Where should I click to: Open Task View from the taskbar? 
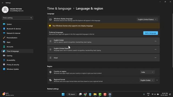point(80,94)
